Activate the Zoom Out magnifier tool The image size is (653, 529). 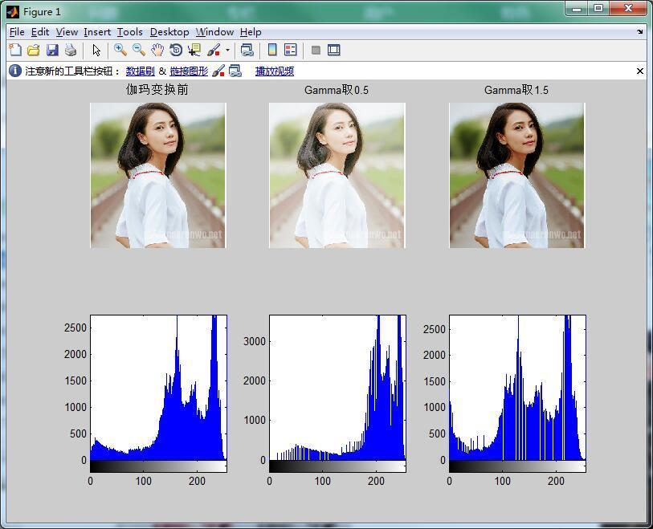click(x=139, y=51)
